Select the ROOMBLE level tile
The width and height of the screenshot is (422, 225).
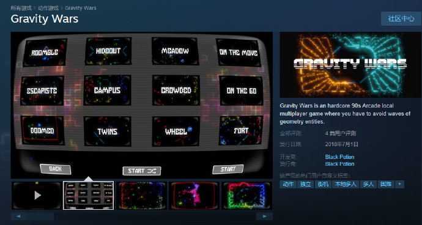click(45, 53)
